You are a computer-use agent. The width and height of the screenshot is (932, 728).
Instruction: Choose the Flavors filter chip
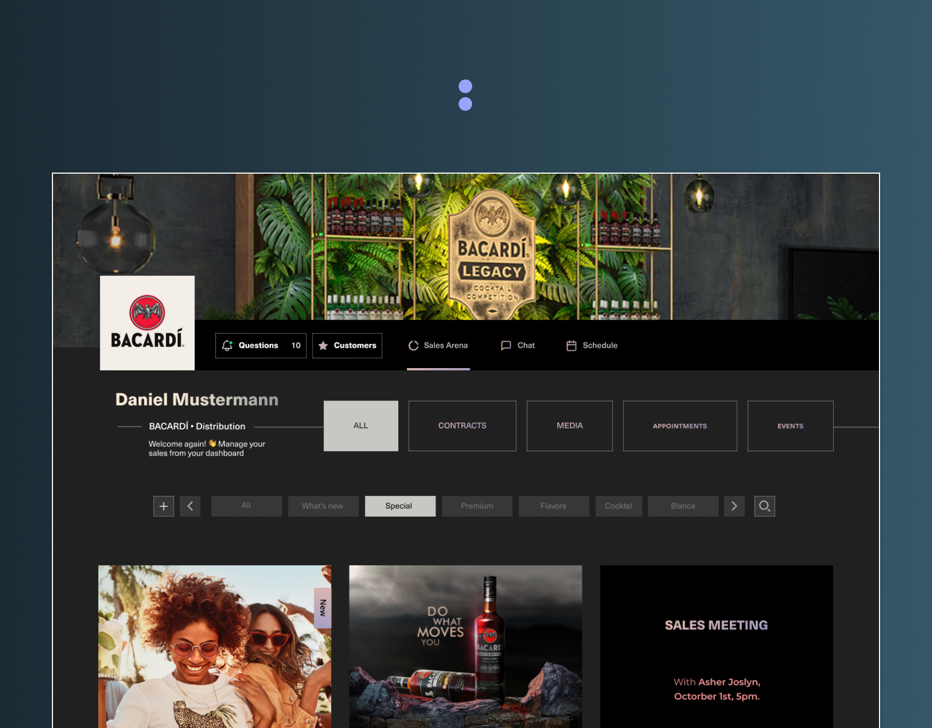[554, 506]
